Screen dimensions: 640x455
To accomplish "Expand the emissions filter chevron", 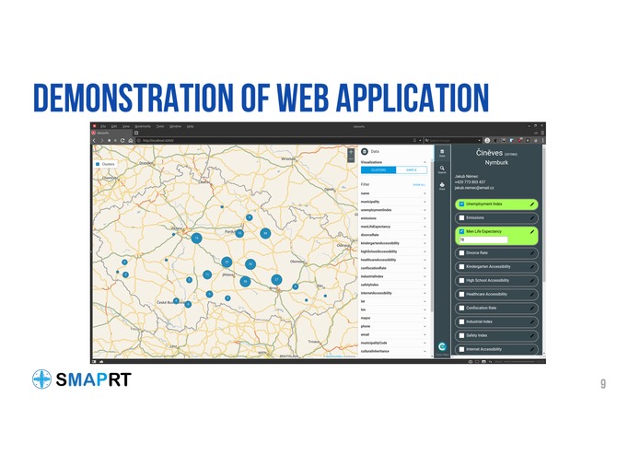I will click(425, 218).
